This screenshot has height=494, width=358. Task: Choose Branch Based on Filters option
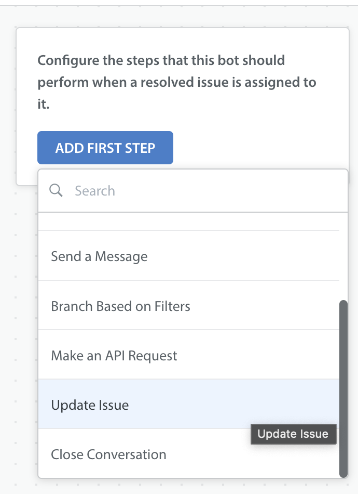tap(189, 305)
